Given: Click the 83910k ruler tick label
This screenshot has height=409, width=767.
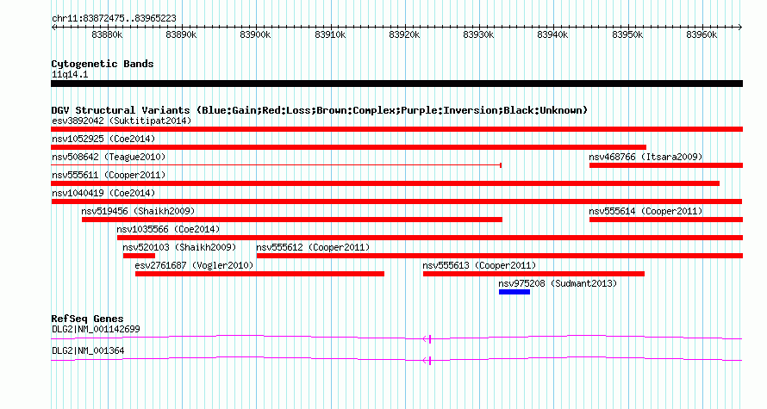Looking at the screenshot, I should [330, 35].
